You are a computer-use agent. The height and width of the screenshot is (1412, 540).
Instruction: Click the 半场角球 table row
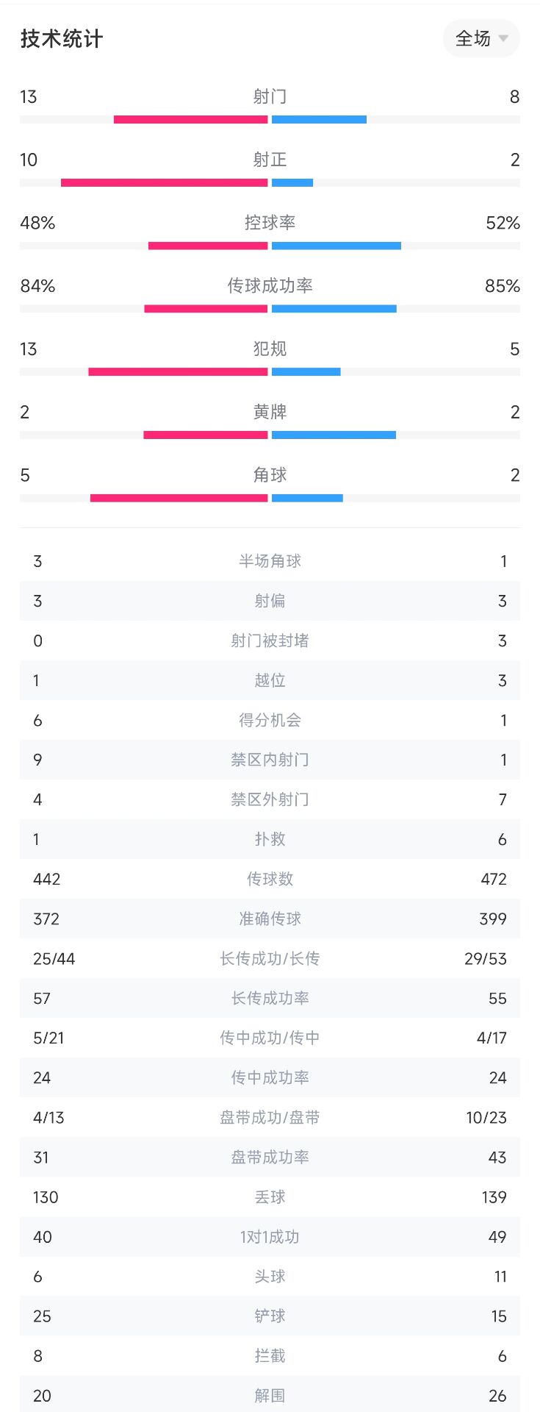[270, 561]
